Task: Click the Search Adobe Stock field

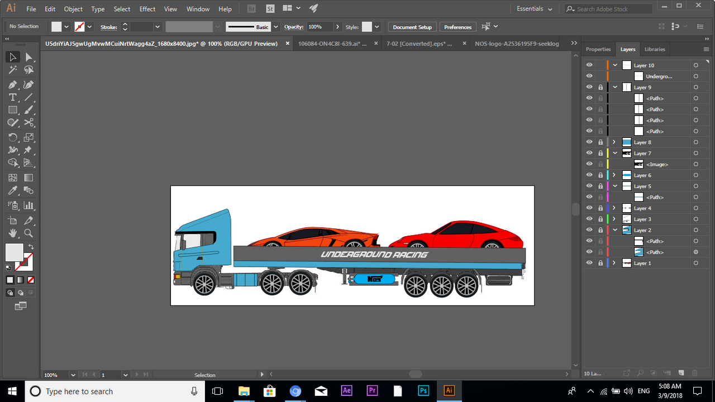Action: tap(608, 9)
